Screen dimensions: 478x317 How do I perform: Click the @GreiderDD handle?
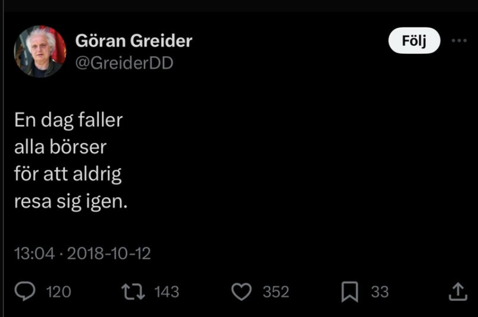(x=124, y=63)
